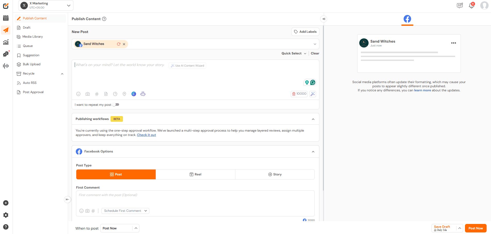
Task: Open Canva from the composer toolbar
Action: (134, 94)
